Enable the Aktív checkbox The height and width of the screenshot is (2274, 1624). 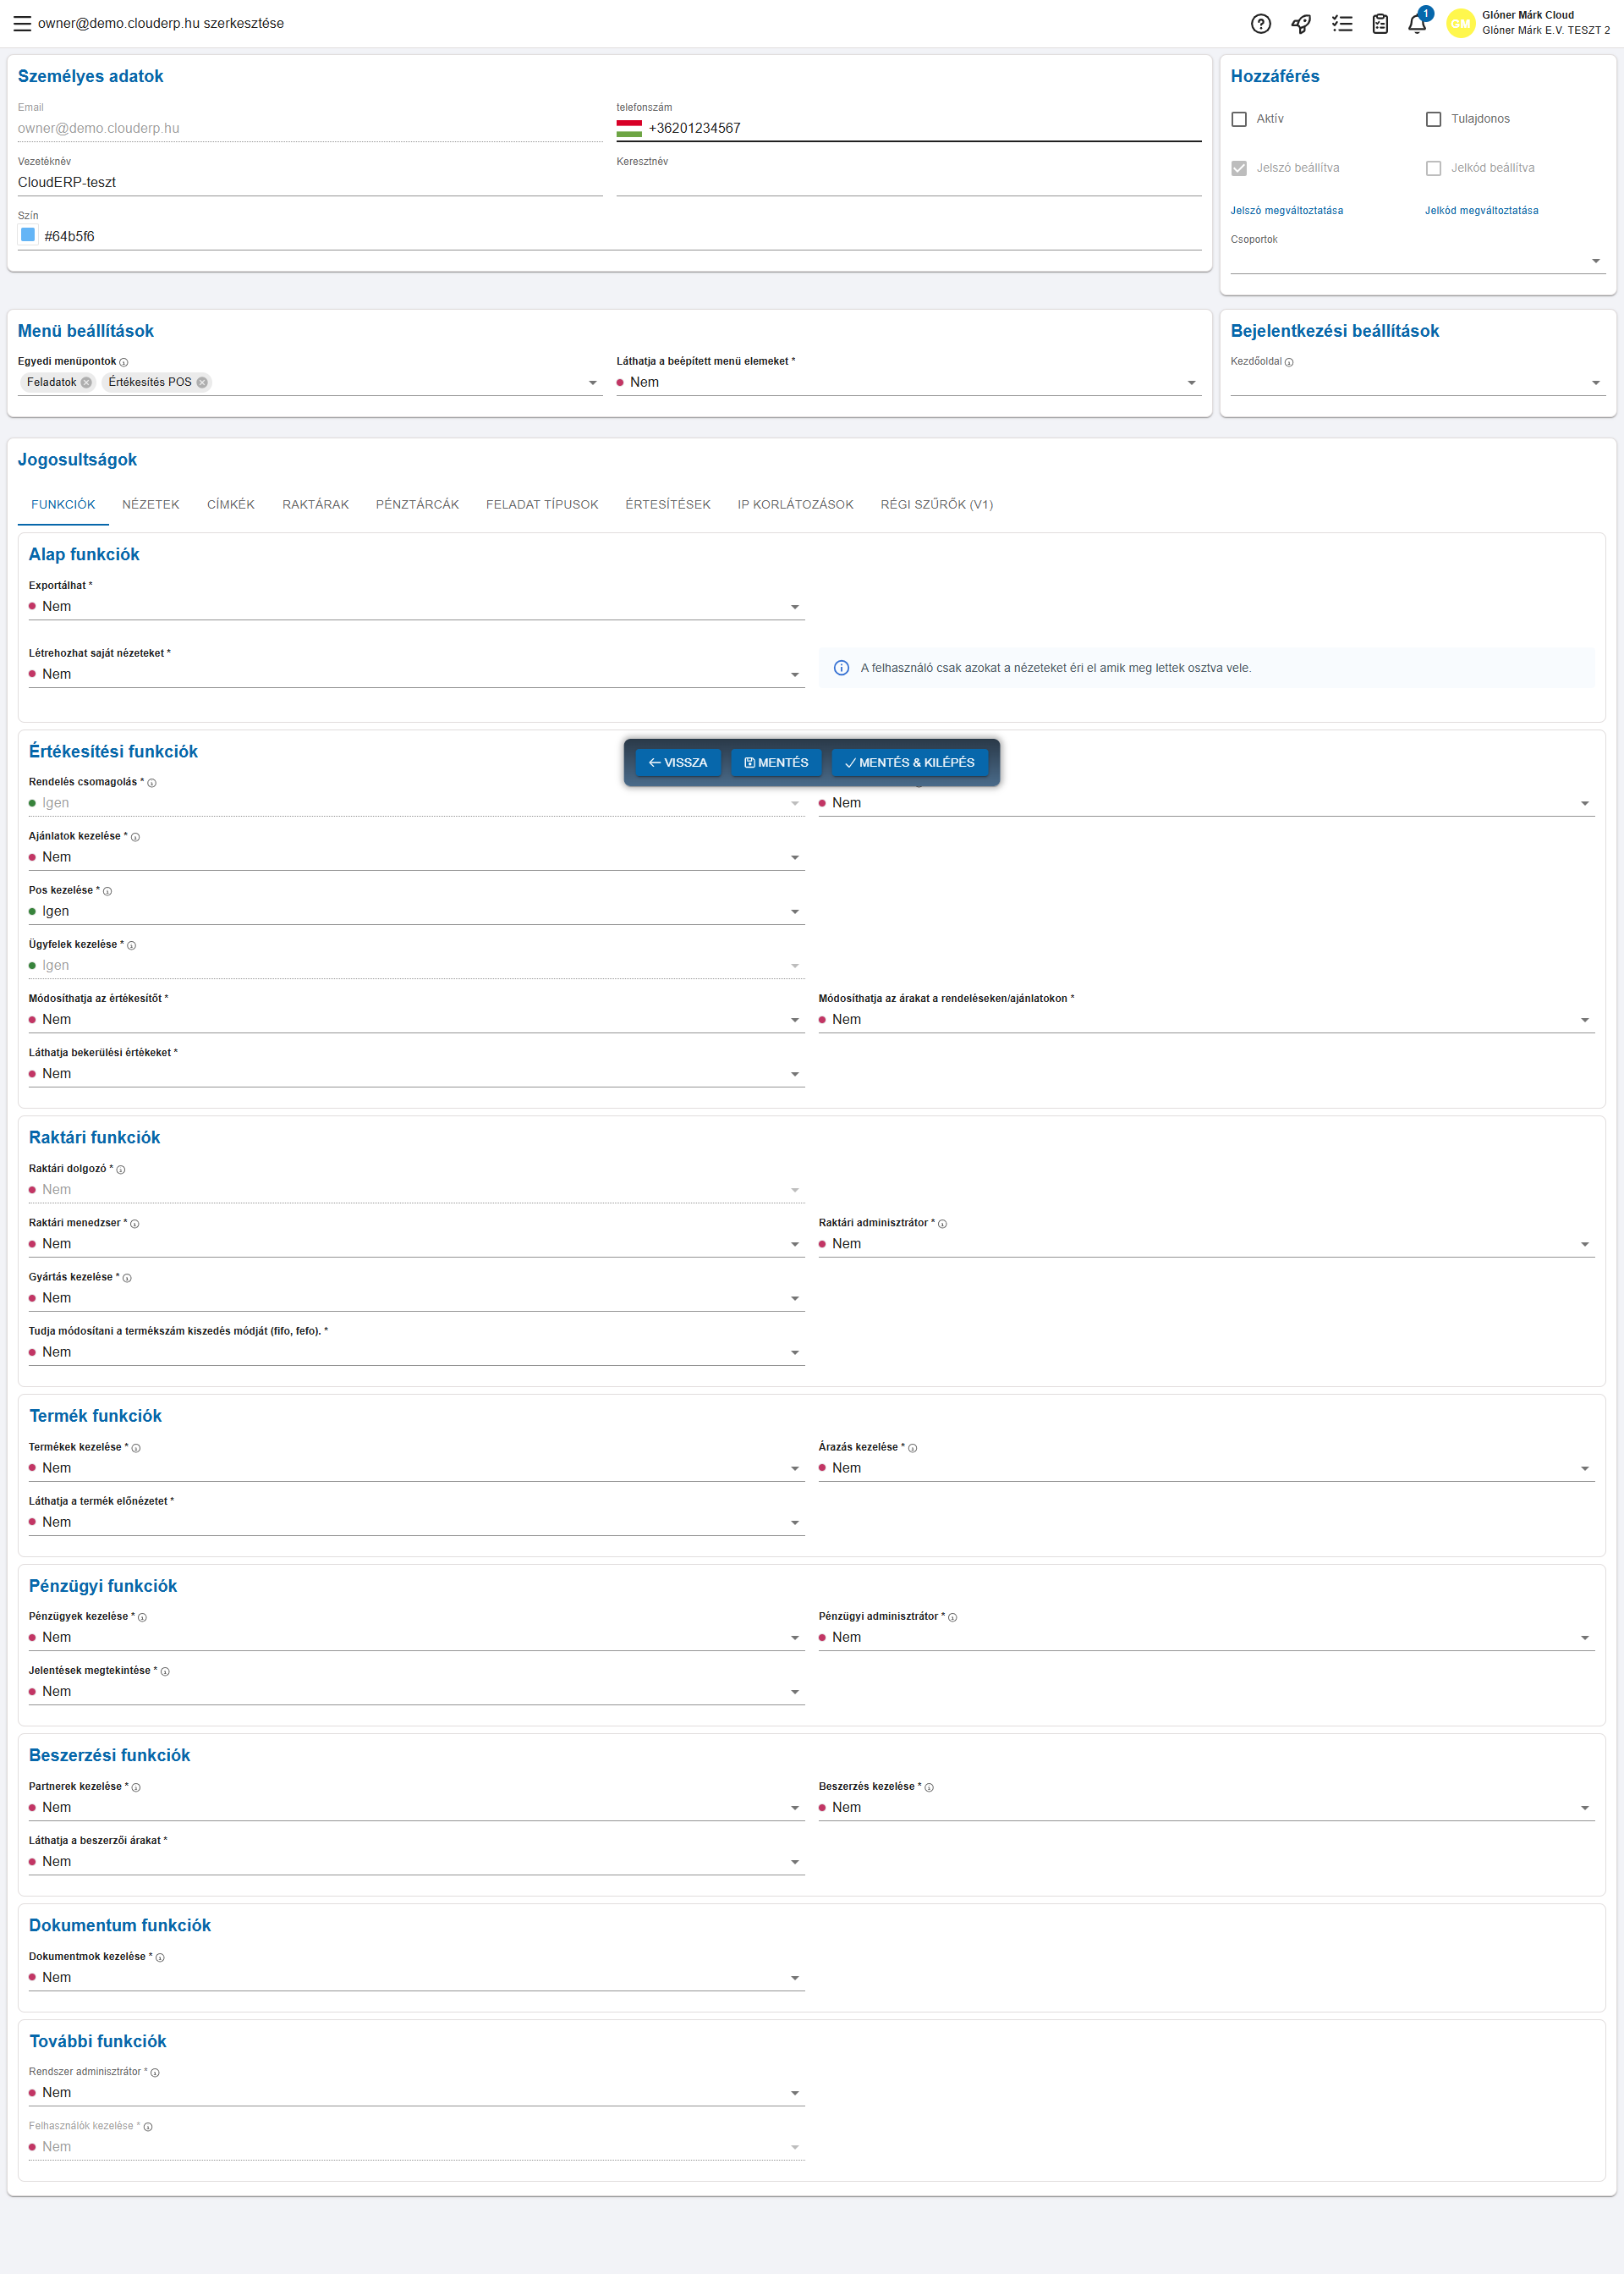(x=1239, y=119)
